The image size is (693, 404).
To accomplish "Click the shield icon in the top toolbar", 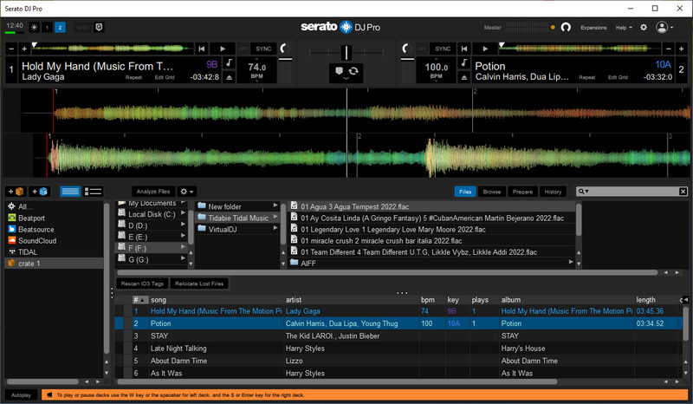I will pyautogui.click(x=99, y=28).
